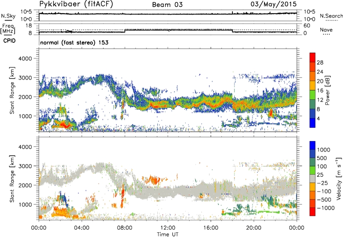Select the Beam 03 heading

pyautogui.click(x=167, y=5)
